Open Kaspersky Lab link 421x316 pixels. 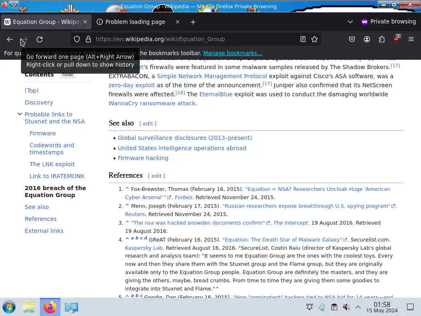[143, 248]
